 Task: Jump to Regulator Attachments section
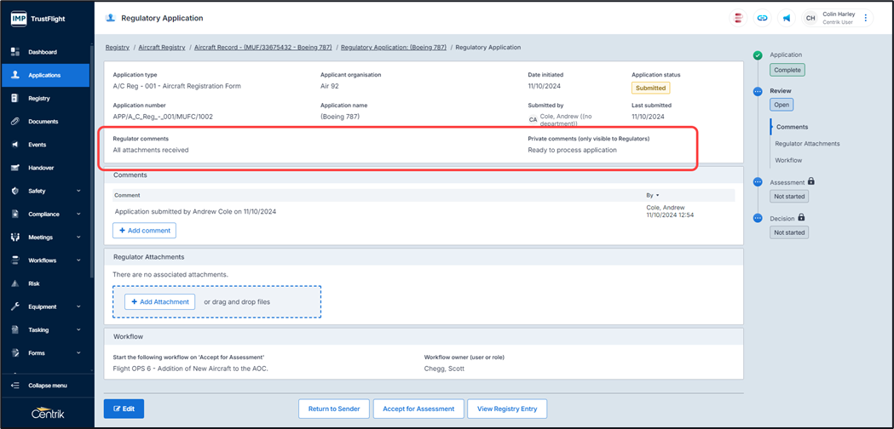(x=807, y=144)
